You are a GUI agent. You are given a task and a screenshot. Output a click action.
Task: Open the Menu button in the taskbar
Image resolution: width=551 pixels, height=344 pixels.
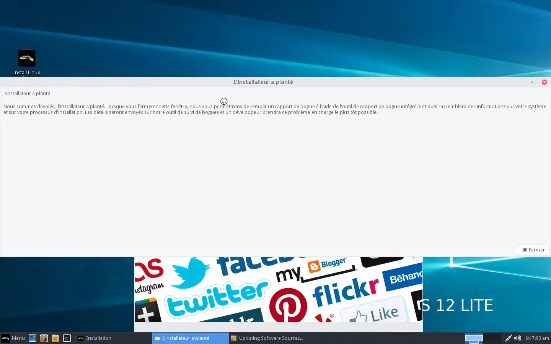[x=13, y=338]
